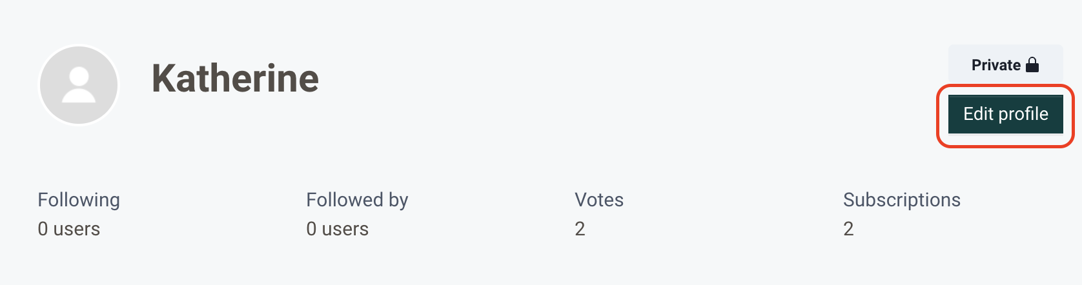The height and width of the screenshot is (285, 1082).
Task: Select the person silhouette in the avatar circle
Action: click(79, 85)
